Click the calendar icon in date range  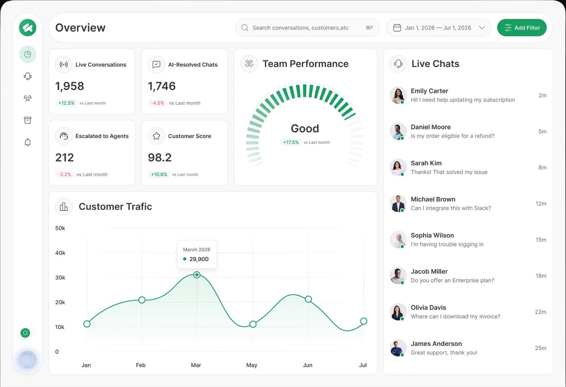point(397,28)
